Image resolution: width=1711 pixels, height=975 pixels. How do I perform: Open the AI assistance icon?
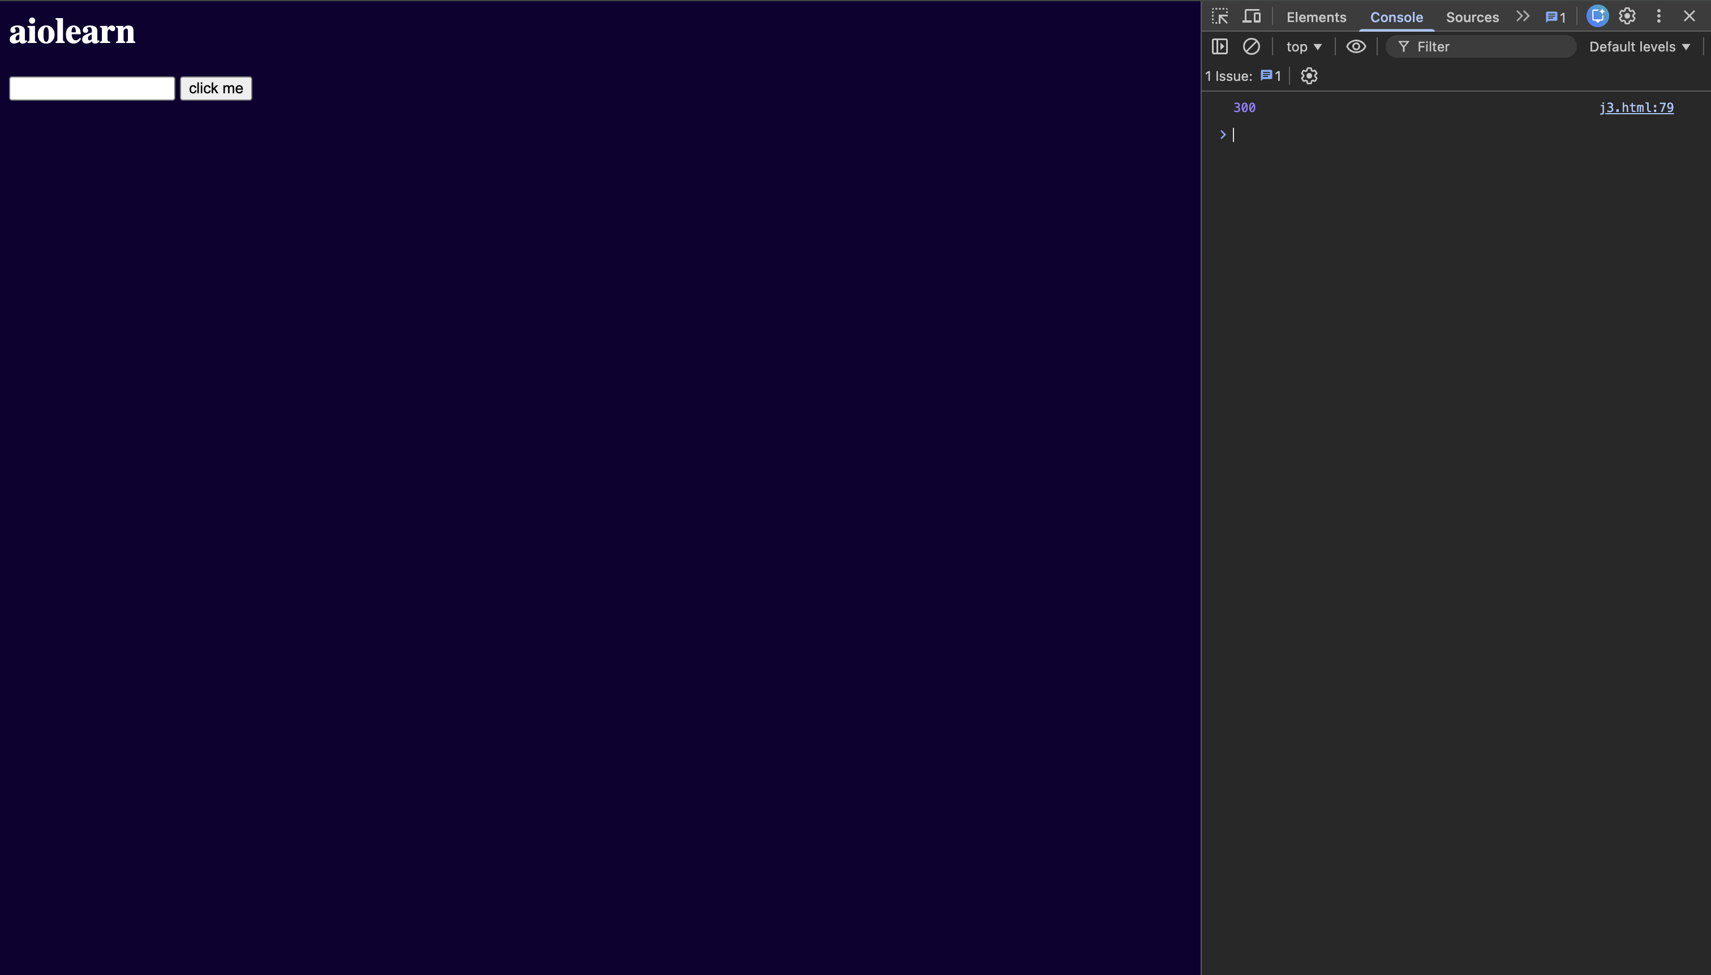click(1598, 16)
